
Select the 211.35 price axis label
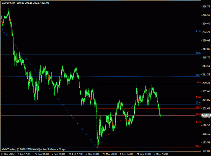(206, 74)
